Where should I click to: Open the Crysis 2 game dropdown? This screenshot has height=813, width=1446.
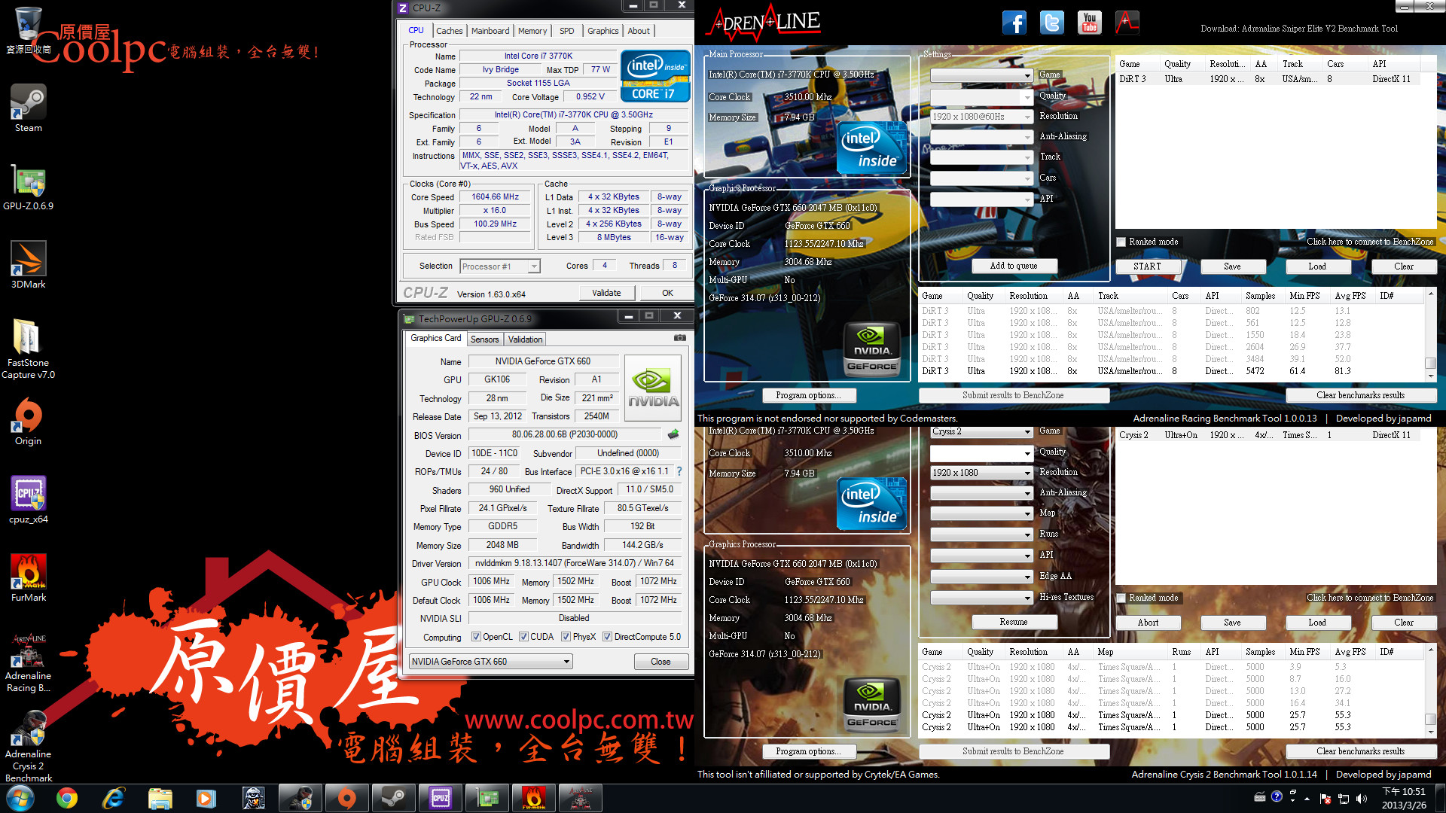pos(981,431)
